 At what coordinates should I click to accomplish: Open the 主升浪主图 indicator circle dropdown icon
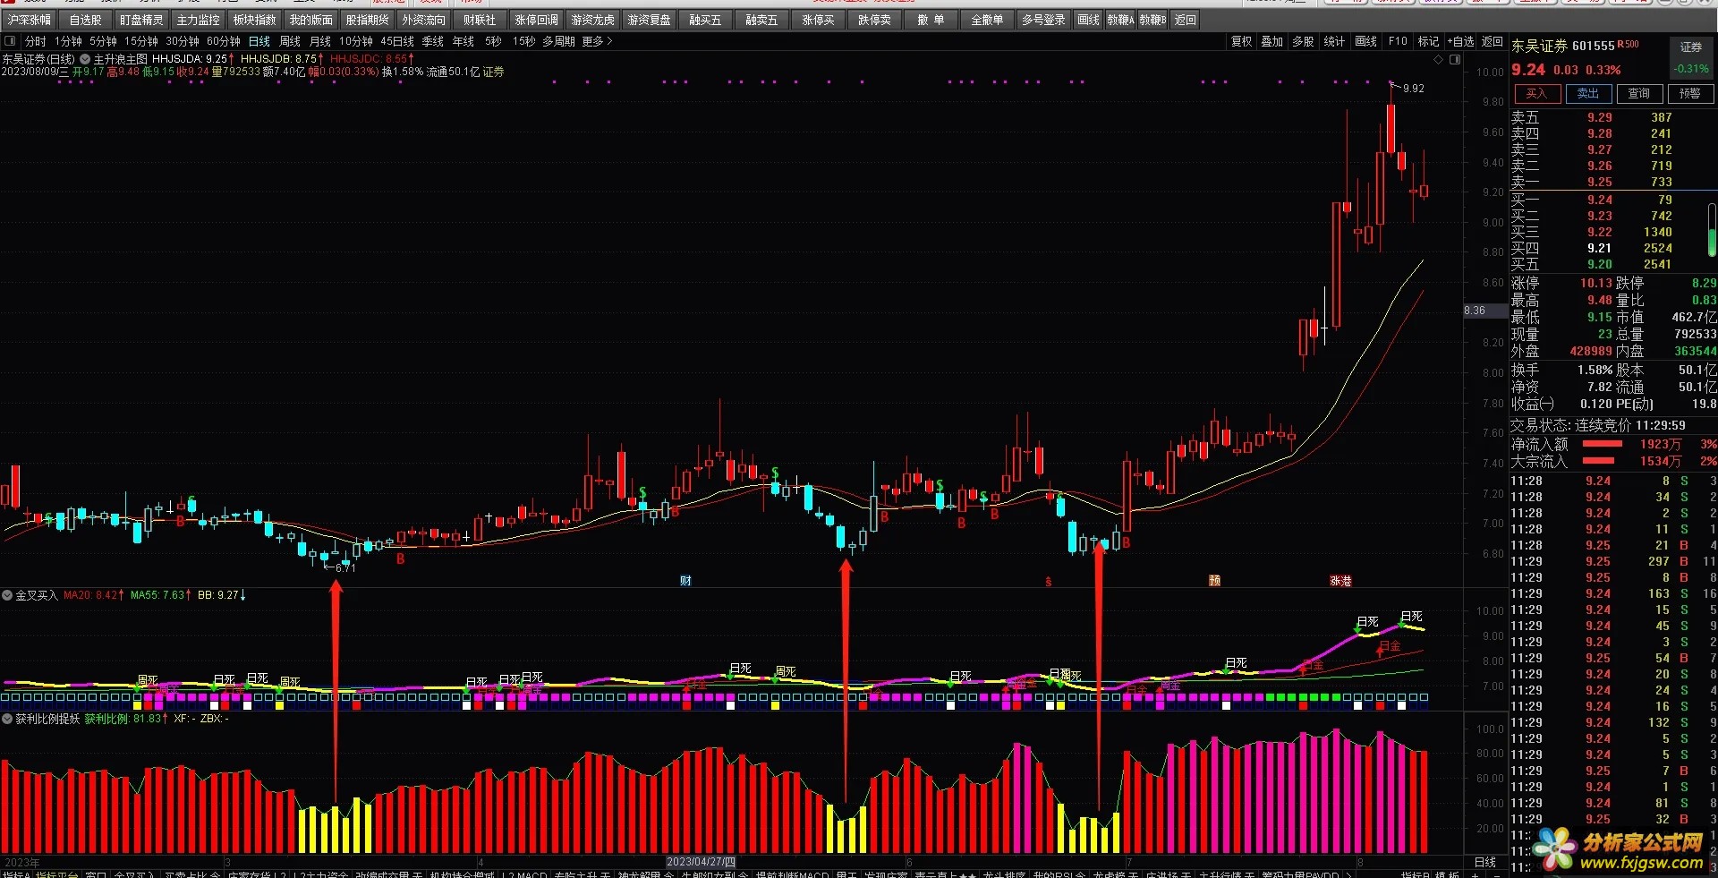point(85,59)
